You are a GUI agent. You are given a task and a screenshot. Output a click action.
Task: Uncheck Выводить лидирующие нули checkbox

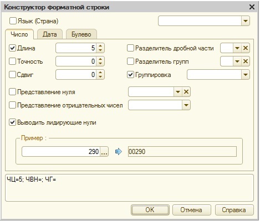(x=12, y=122)
